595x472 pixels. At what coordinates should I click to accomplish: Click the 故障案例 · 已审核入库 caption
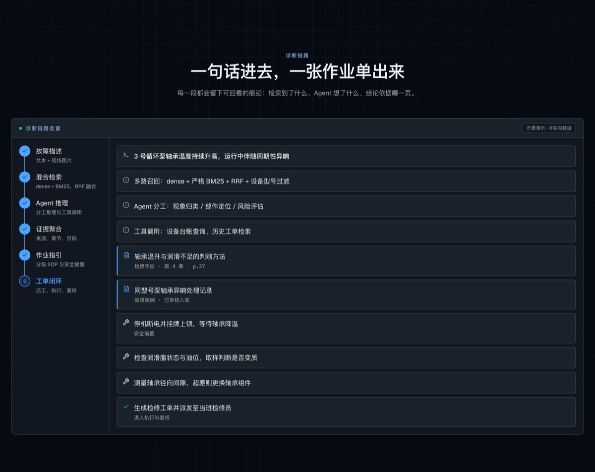point(162,300)
